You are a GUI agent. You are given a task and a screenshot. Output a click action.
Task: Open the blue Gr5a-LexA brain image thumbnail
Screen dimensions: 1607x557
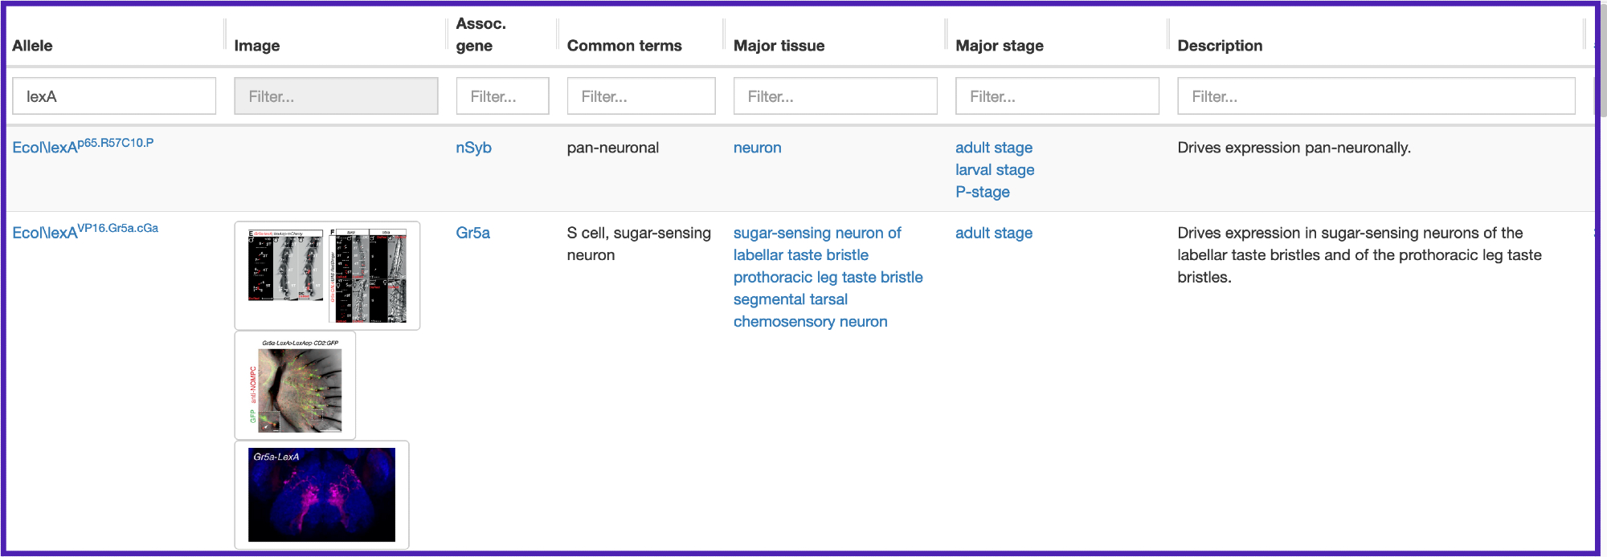click(x=321, y=494)
